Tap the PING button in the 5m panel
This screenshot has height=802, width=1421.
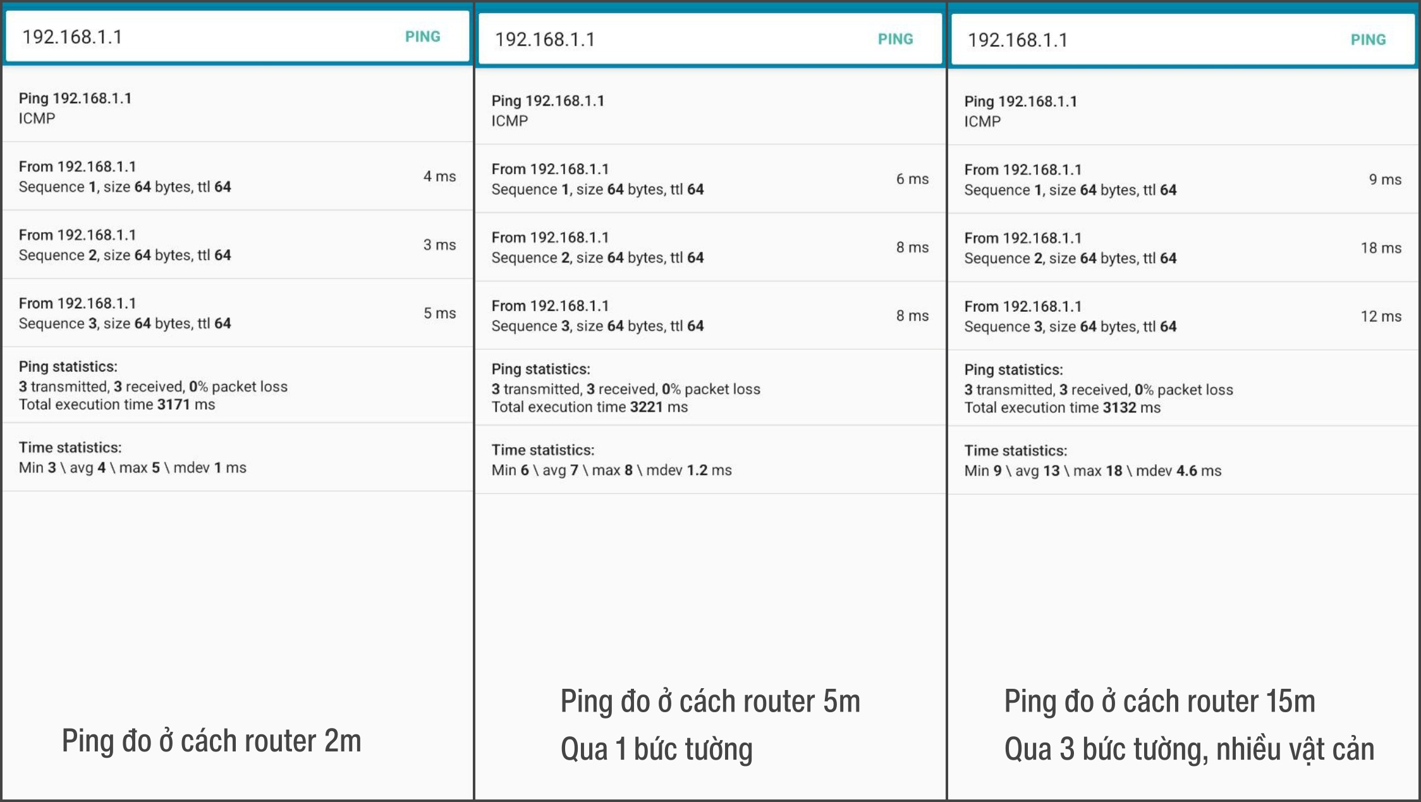895,39
